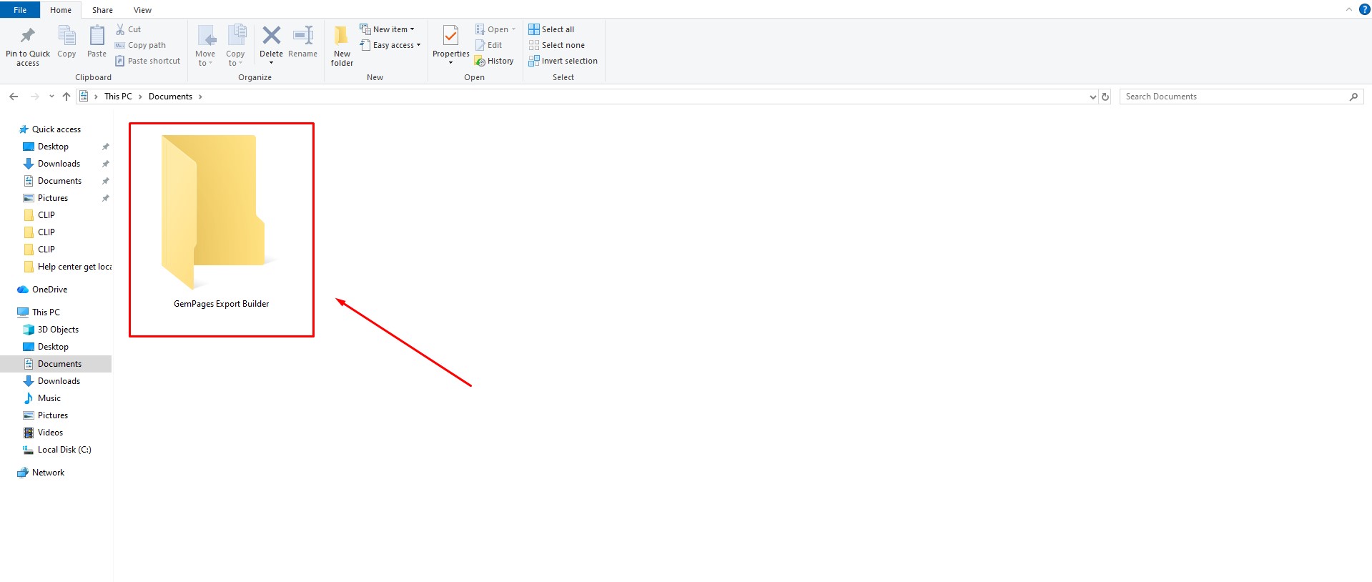Click Copy path in Clipboard group

tap(140, 45)
